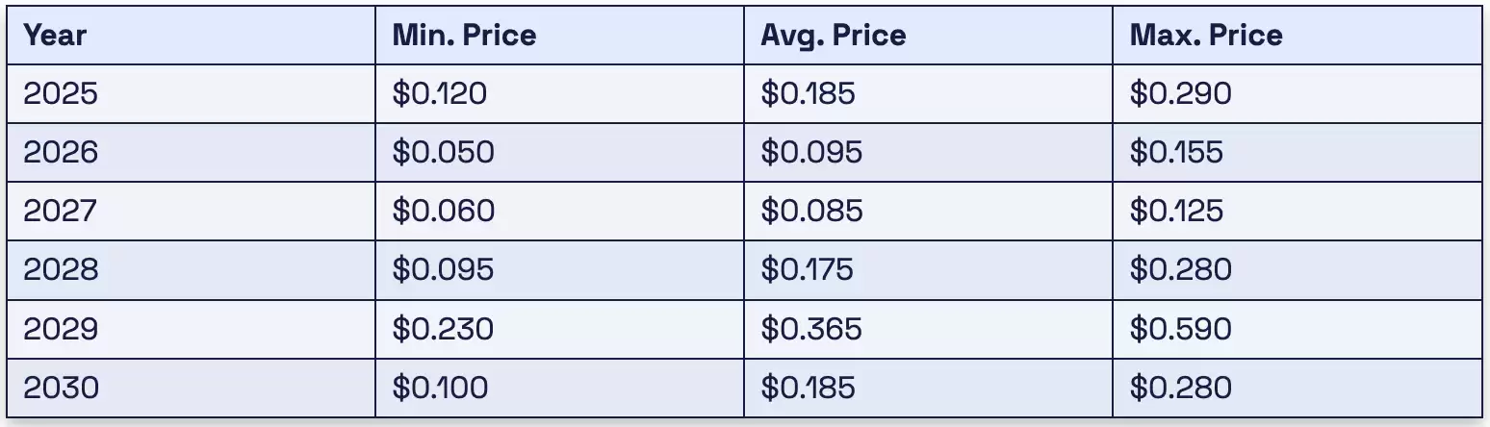The image size is (1490, 427).
Task: Click the 2025 minimum price $0.120
Action: click(440, 93)
